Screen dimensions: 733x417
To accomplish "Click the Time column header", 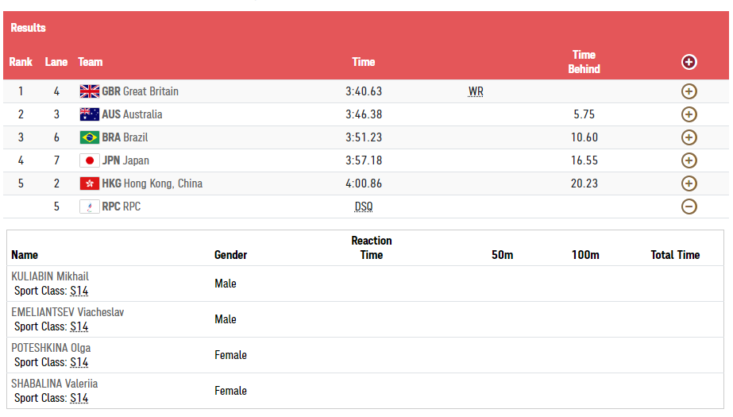I will pos(364,62).
